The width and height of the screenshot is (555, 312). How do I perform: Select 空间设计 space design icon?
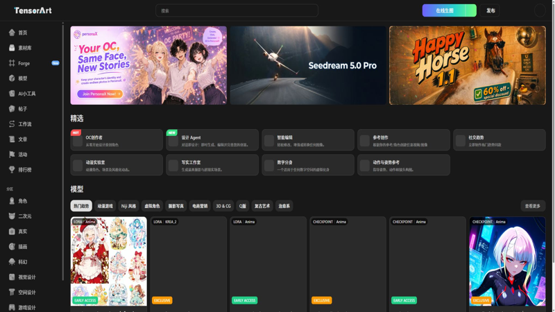click(12, 292)
